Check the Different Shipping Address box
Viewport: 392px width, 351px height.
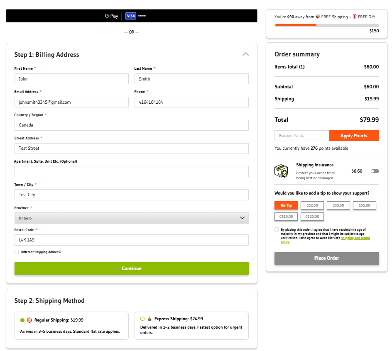tap(17, 252)
